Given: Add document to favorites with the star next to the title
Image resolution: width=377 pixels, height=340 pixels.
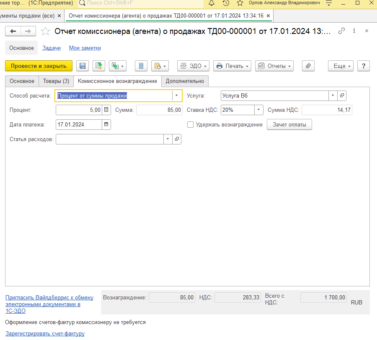Looking at the screenshot, I should click(45, 31).
